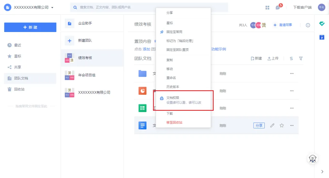Choose 标记为「稍后处理」 menu item
Image resolution: width=329 pixels, height=178 pixels.
(183, 41)
